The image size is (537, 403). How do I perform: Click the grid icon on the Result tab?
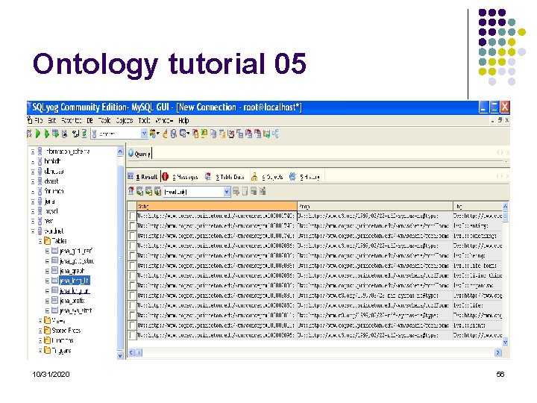(x=131, y=176)
